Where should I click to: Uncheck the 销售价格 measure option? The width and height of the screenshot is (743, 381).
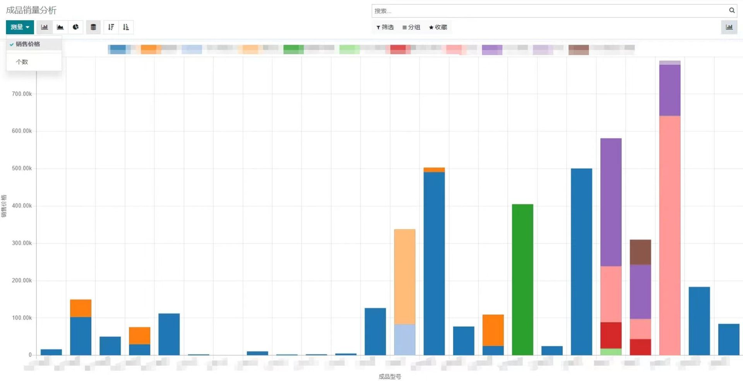28,44
